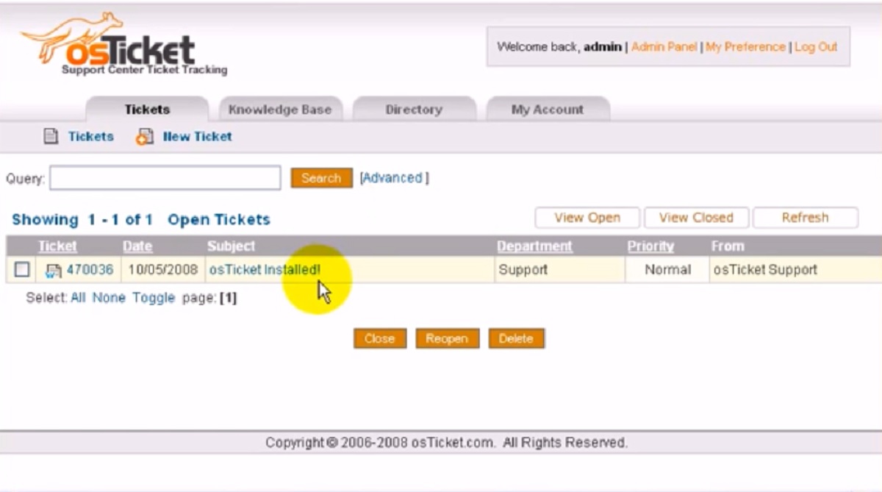
Task: Open the Advanced search link
Action: tap(394, 178)
